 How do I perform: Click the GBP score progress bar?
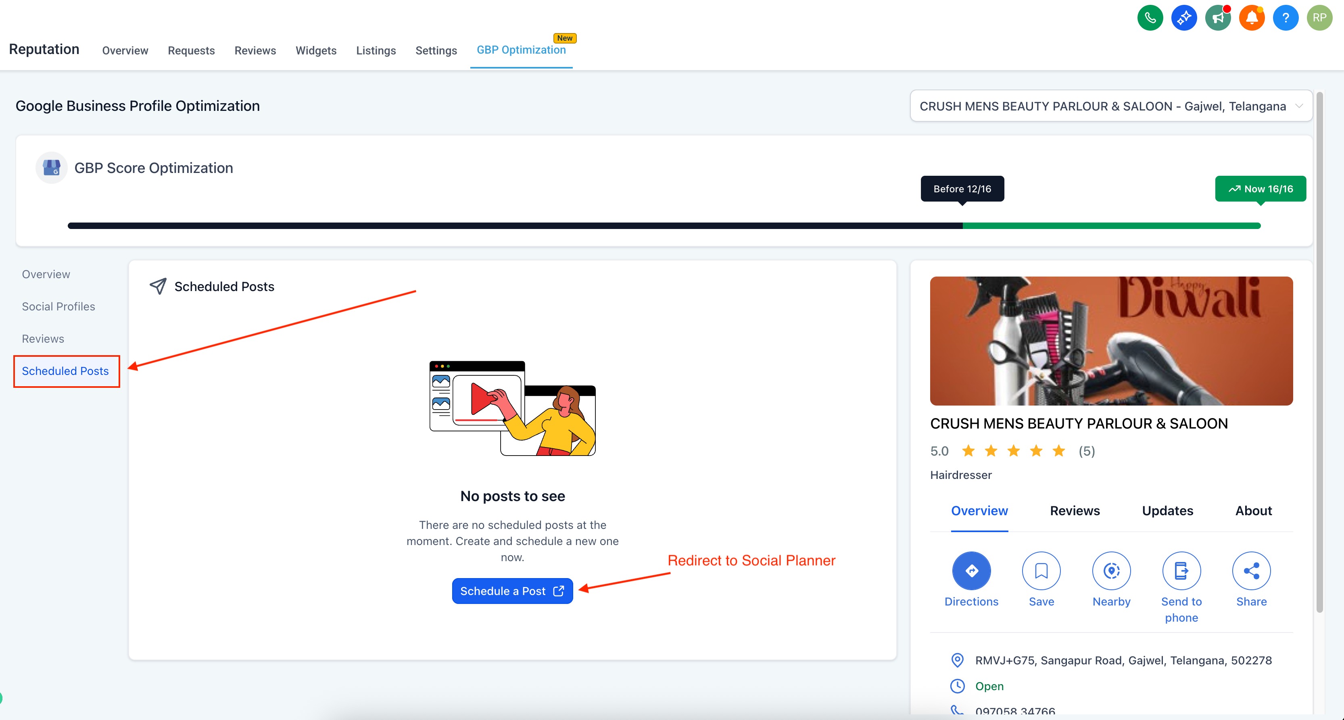664,226
